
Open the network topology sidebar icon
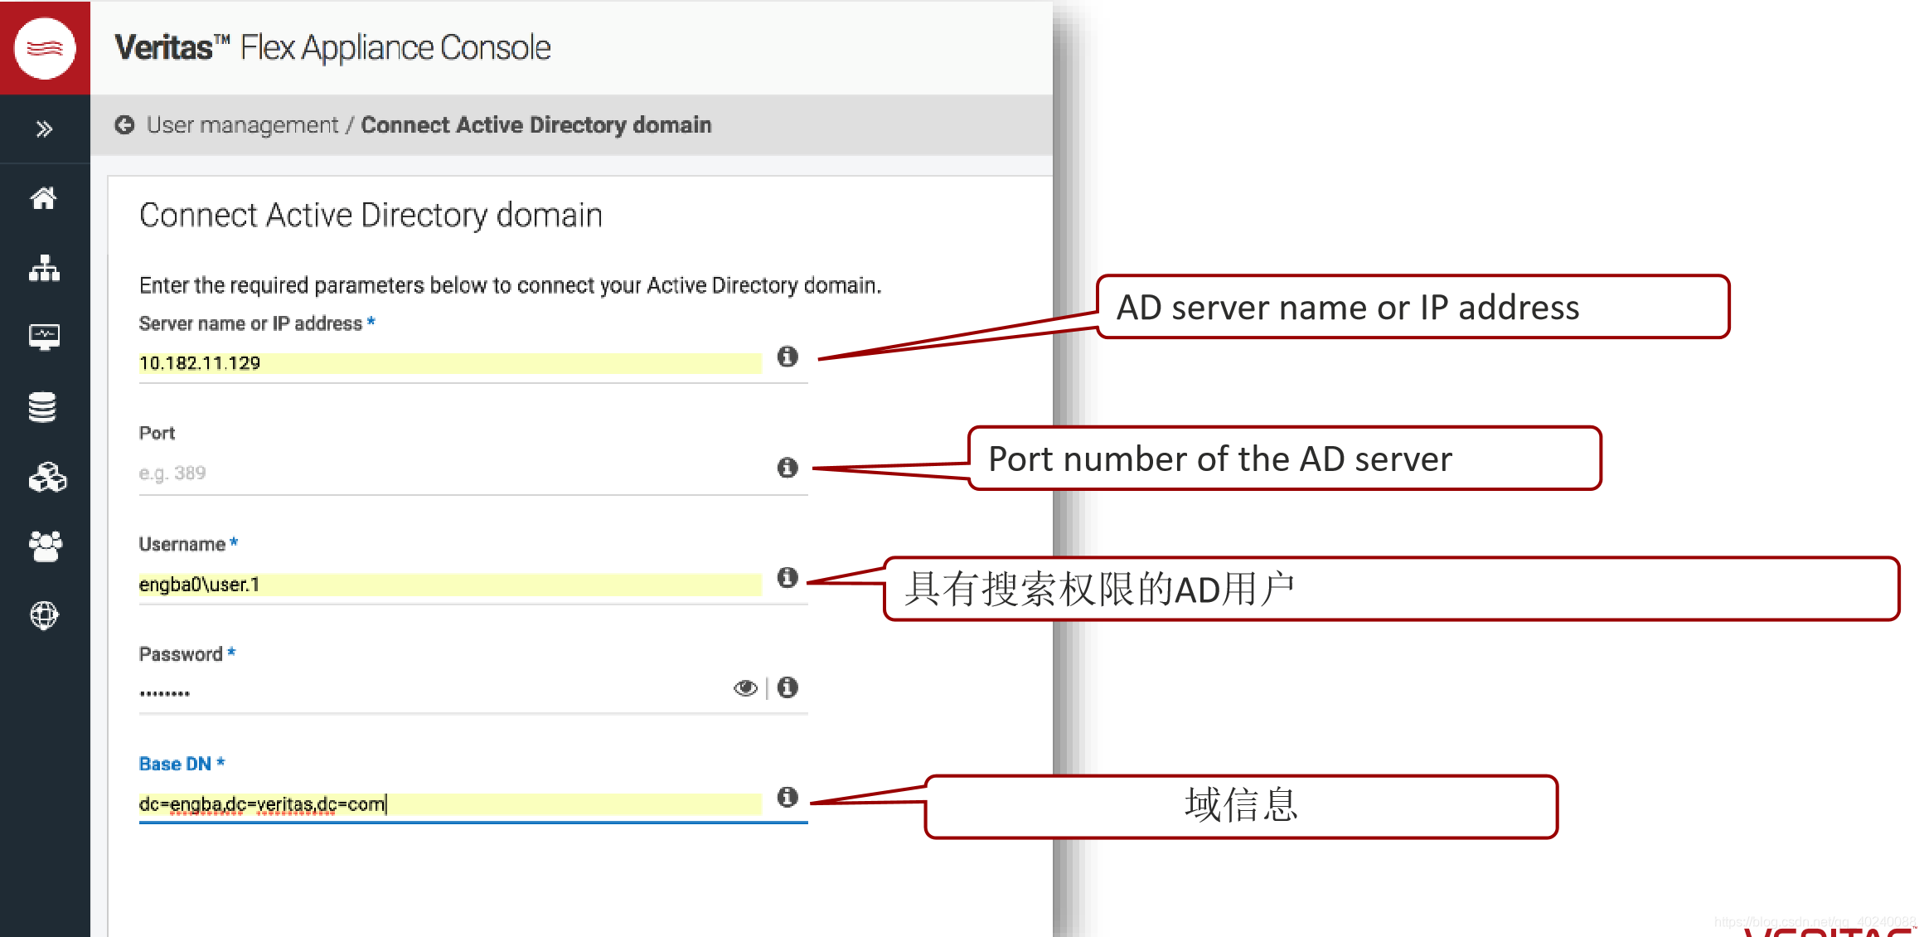pos(44,268)
